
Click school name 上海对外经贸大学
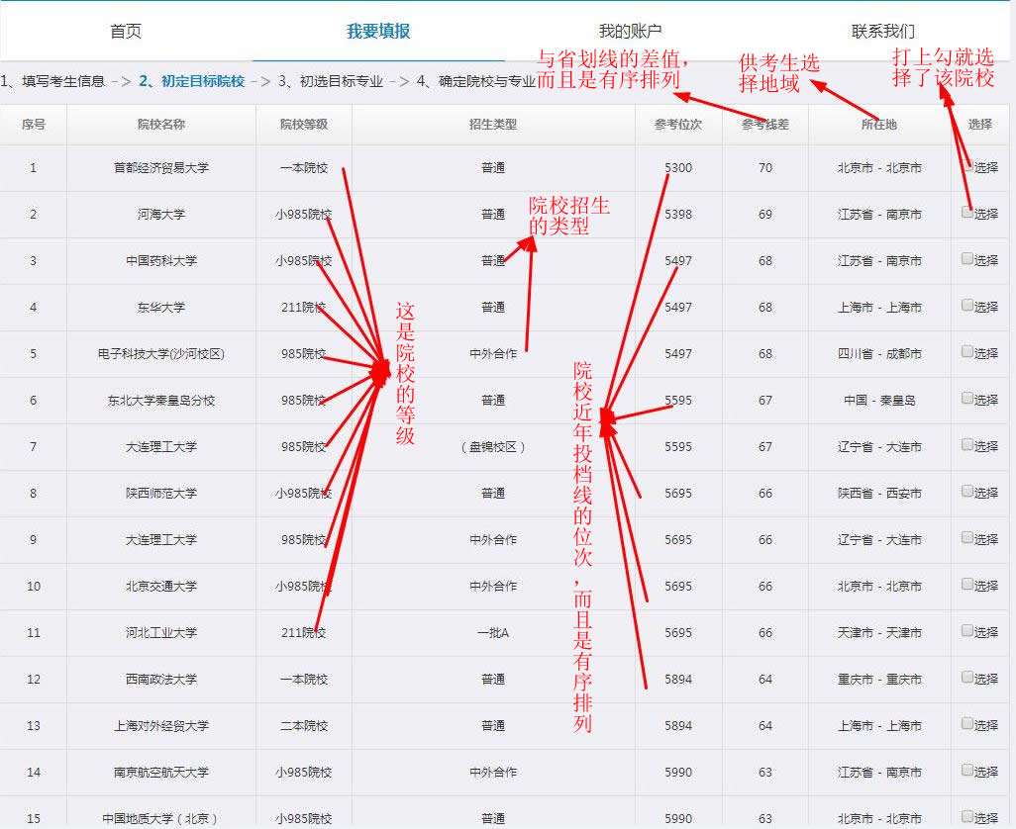coord(161,726)
